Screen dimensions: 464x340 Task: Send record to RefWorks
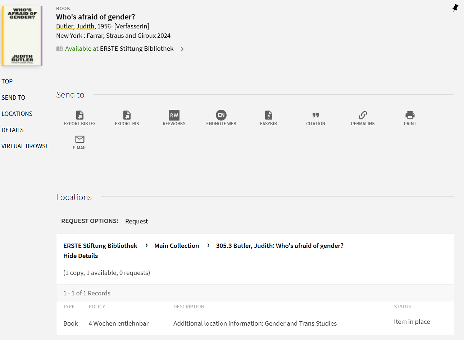174,115
